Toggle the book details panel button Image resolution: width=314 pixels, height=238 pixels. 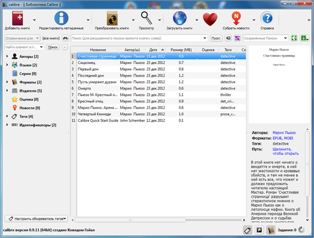[x=271, y=230]
